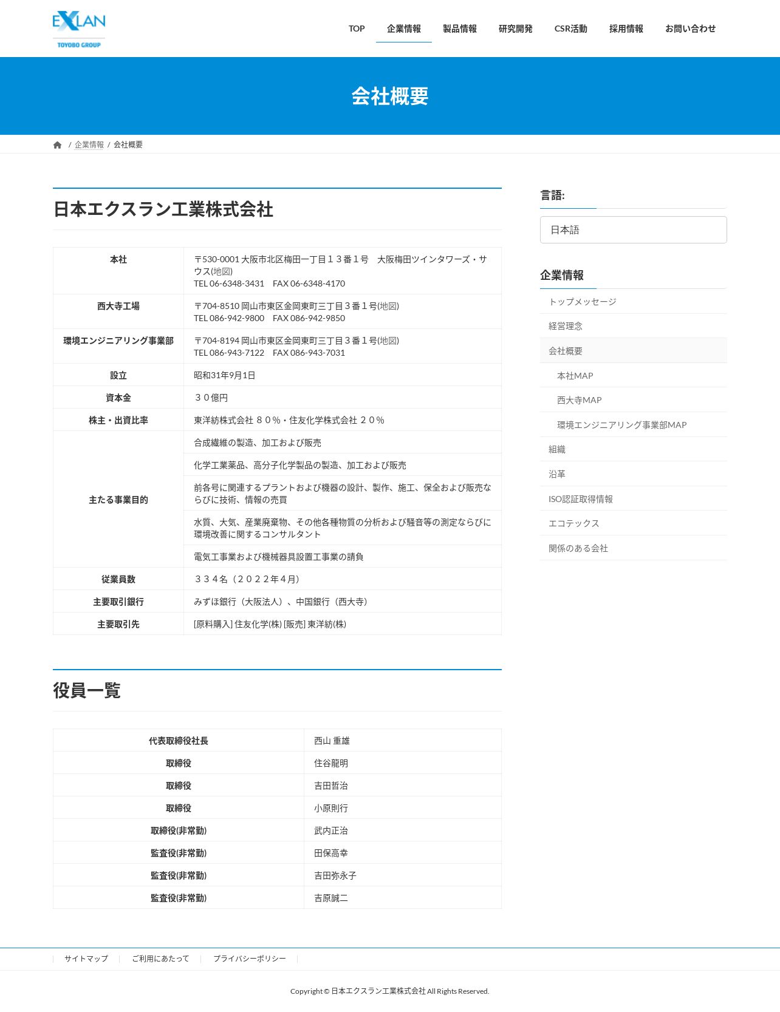Open the 研究開発 navigation menu
Viewport: 780px width, 1012px height.
(x=516, y=29)
